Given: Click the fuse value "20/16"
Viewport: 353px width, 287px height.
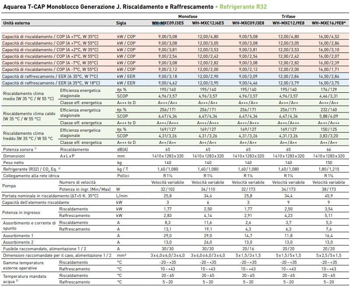Looking at the screenshot, I should (x=248, y=249).
